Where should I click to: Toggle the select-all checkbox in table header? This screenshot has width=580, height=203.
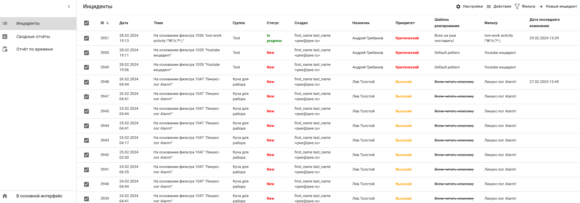(87, 23)
